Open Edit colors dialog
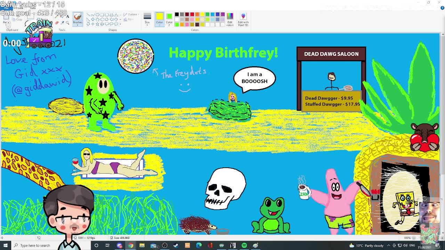 pyautogui.click(x=230, y=19)
